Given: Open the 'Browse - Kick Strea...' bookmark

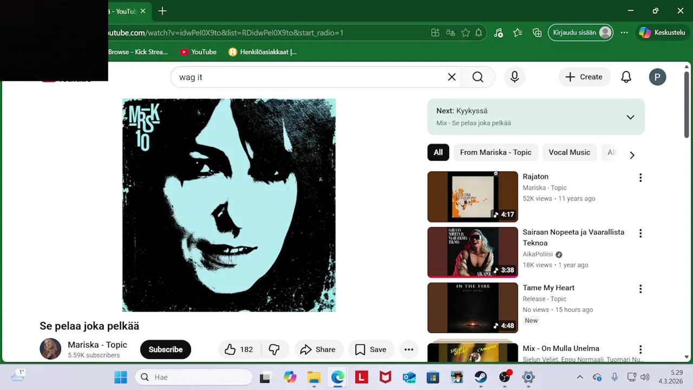Looking at the screenshot, I should pyautogui.click(x=138, y=52).
